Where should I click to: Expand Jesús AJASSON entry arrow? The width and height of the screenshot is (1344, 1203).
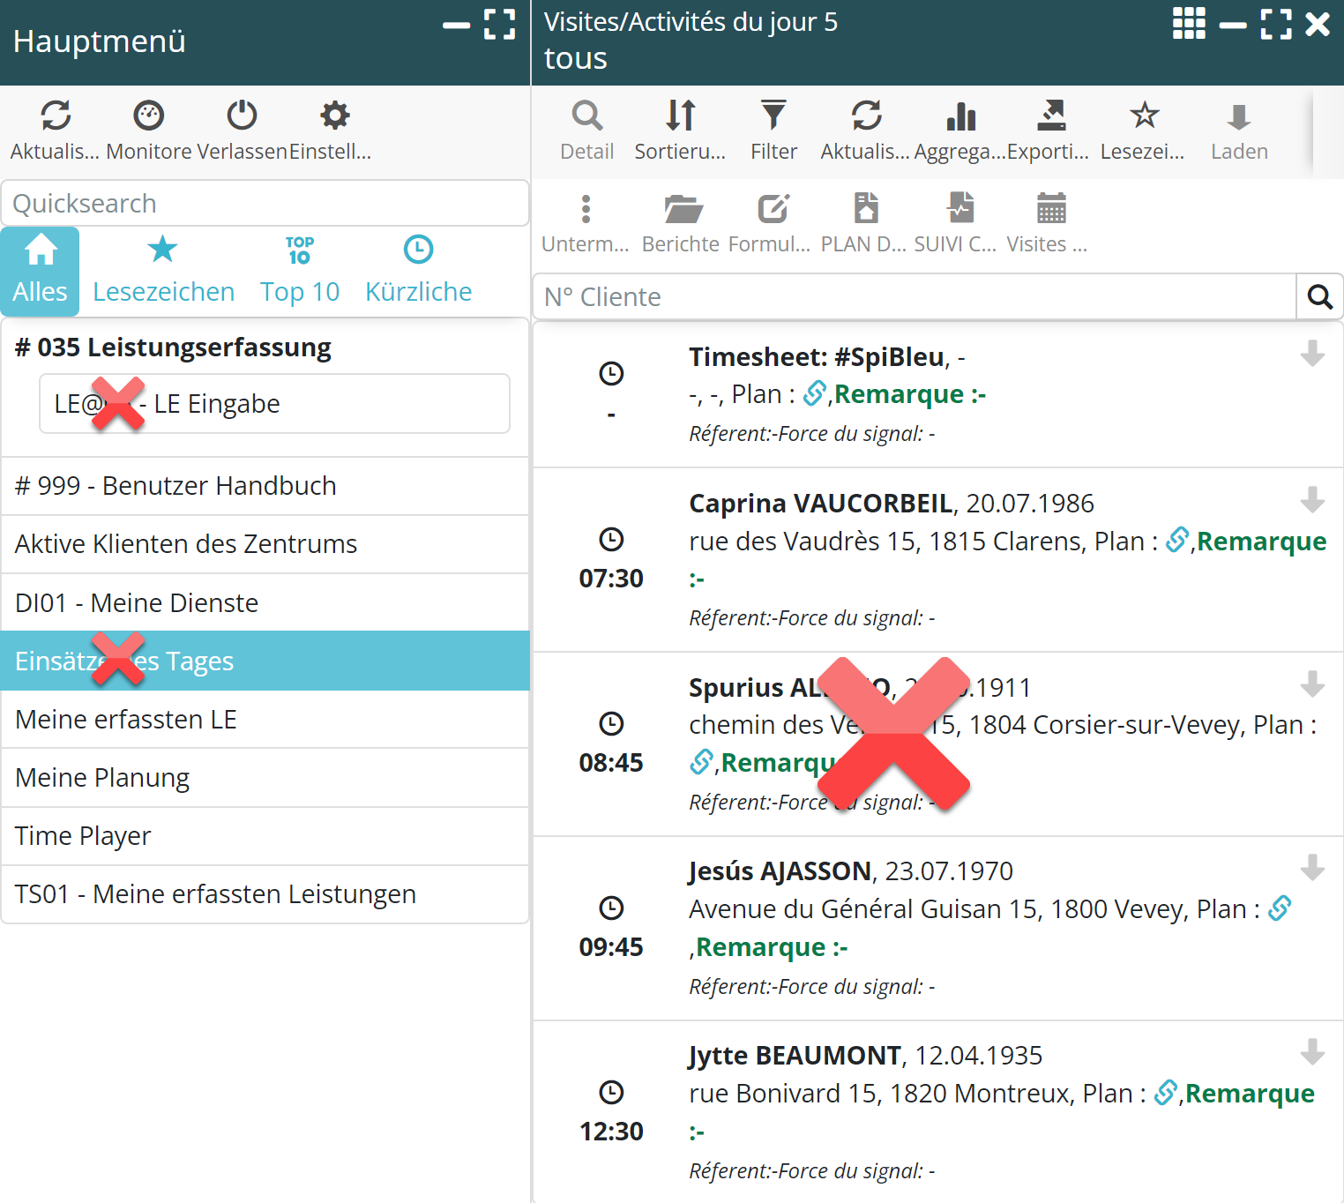[1312, 868]
